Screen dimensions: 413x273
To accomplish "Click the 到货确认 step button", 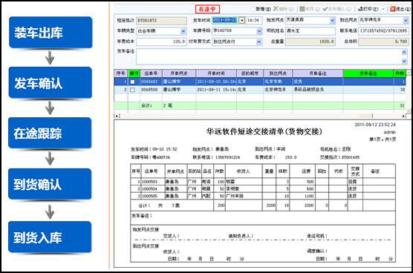I will 50,184.
